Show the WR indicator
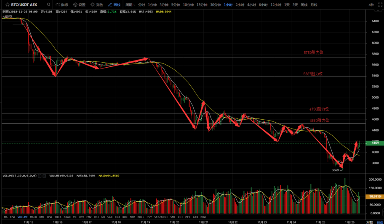The image size is (384, 224). point(103,217)
